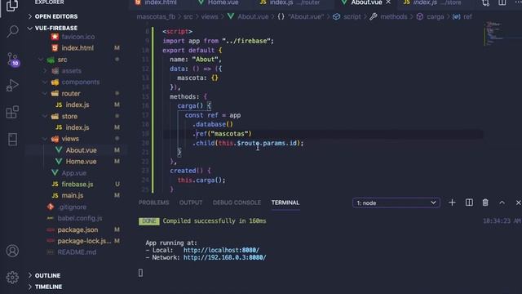Open the Accounts menu icon
Image resolution: width=522 pixels, height=294 pixels.
pos(12,251)
